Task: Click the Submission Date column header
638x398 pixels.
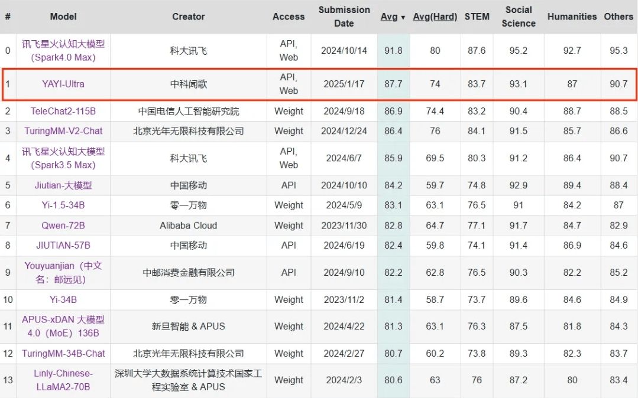Action: pos(344,17)
